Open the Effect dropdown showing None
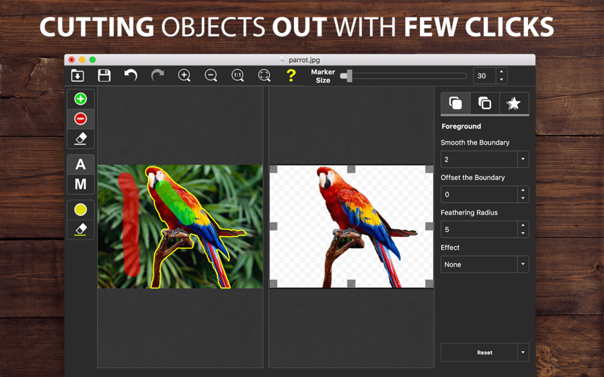Screen dimensions: 604x377 point(523,264)
